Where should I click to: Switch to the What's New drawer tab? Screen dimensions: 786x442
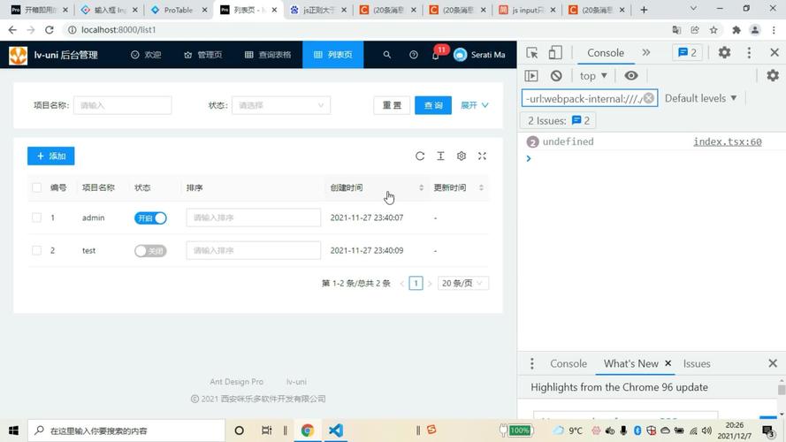(x=630, y=363)
